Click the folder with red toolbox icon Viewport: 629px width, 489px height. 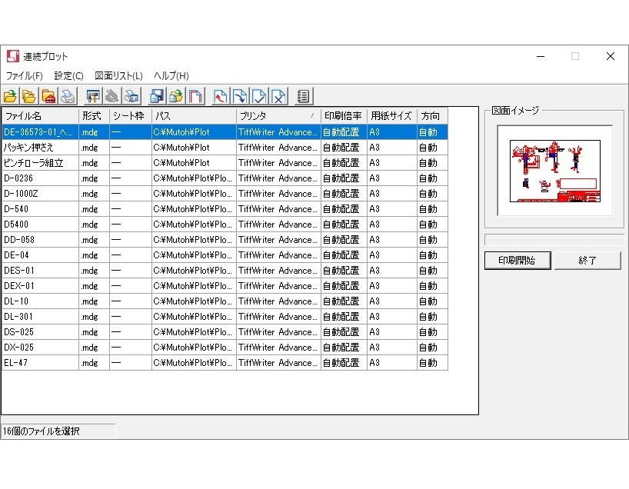tap(48, 96)
